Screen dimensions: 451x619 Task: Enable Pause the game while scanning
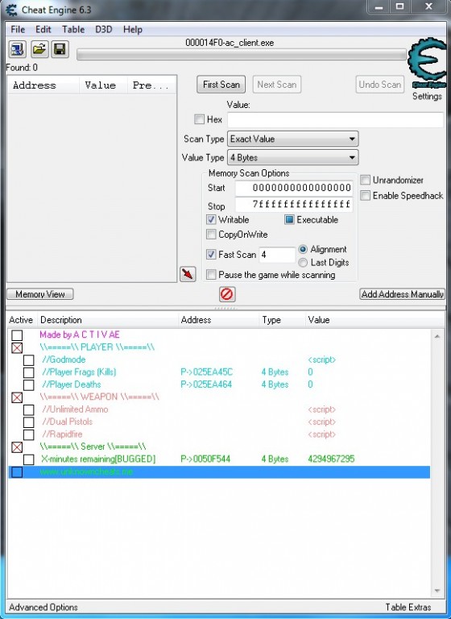[x=211, y=275]
